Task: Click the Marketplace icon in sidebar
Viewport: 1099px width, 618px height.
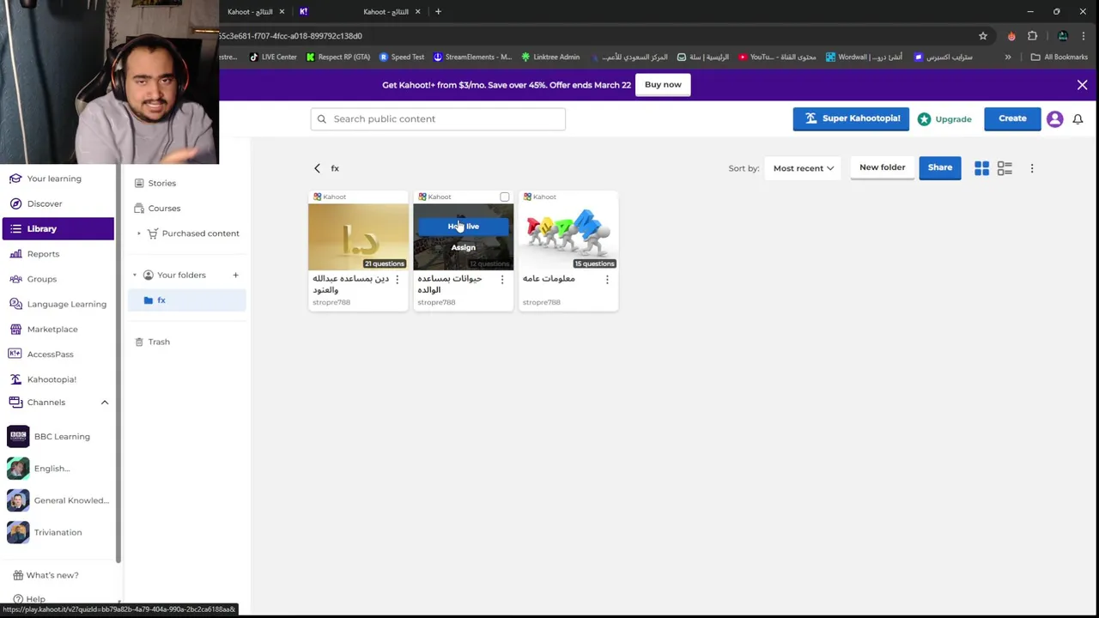Action: tap(15, 329)
